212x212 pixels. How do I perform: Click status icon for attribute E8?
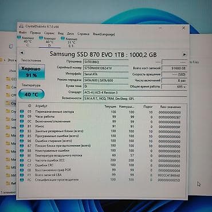click(22, 170)
